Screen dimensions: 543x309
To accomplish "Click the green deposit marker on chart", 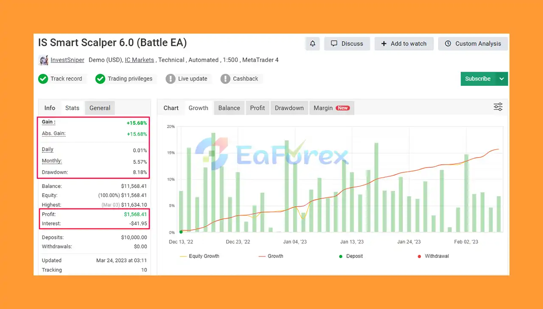I will (181, 232).
